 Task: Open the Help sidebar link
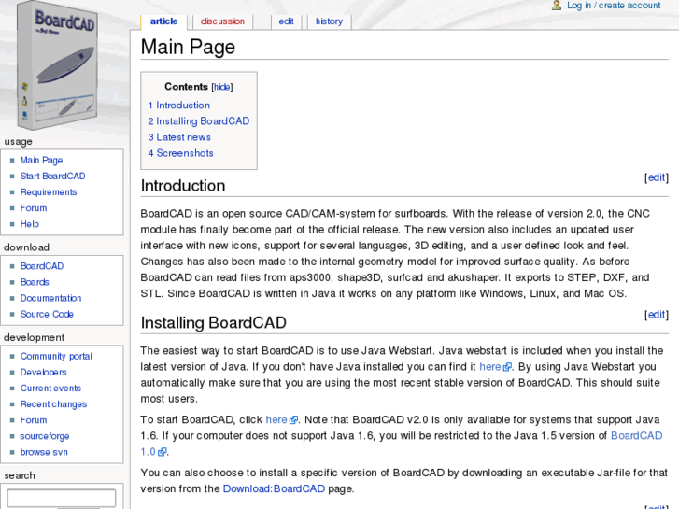coord(30,224)
